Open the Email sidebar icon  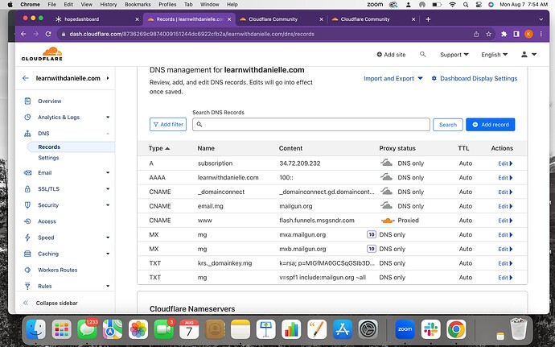pyautogui.click(x=27, y=172)
